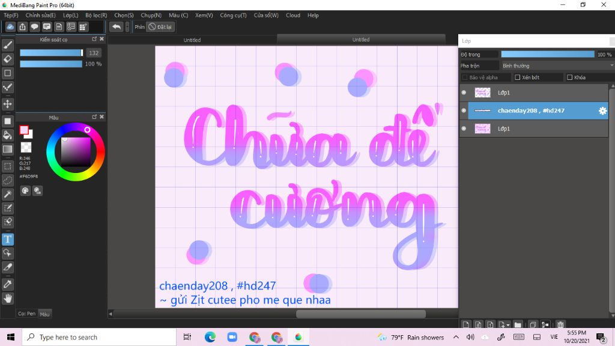Open Microsoft Edge from the taskbar
Viewport: 615px width, 346px height.
210,337
